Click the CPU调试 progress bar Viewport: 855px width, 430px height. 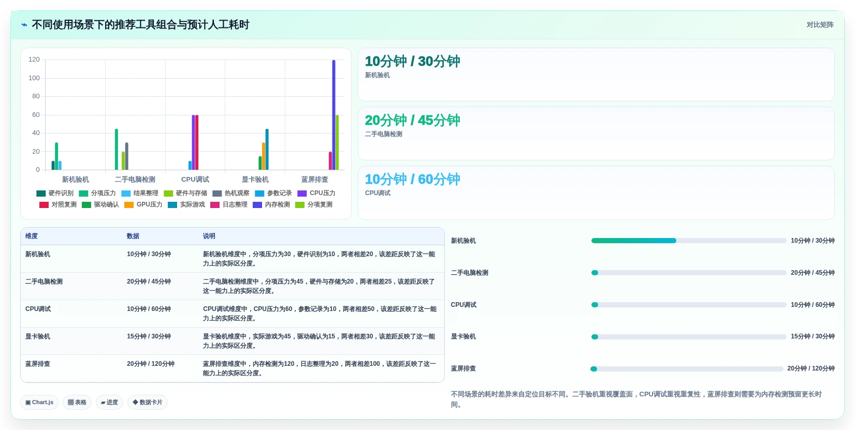click(x=689, y=305)
